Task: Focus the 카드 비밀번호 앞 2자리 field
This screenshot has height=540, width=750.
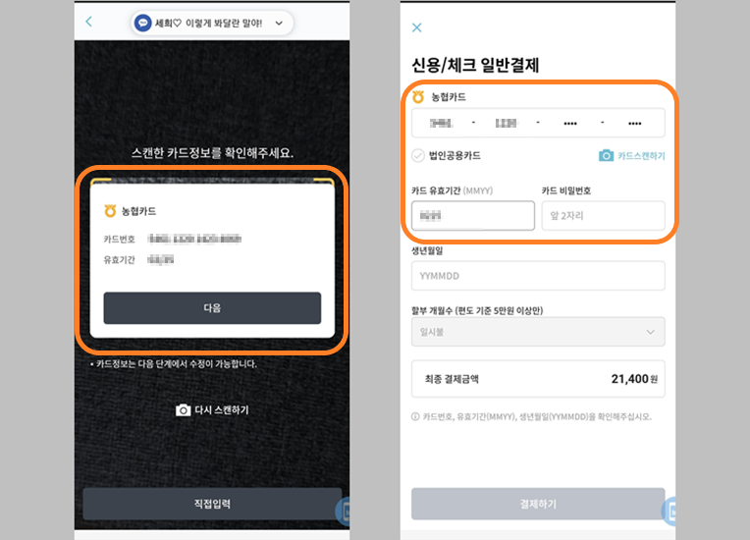Action: tap(603, 216)
